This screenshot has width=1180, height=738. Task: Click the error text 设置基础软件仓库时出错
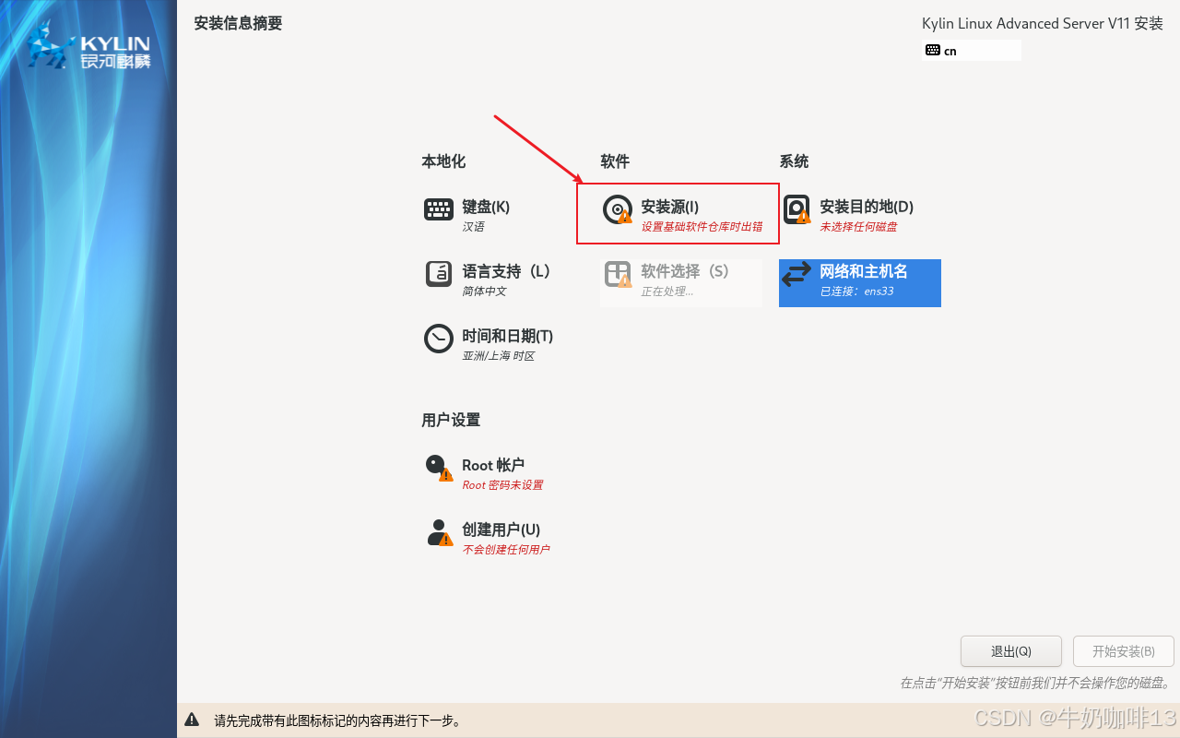[702, 227]
